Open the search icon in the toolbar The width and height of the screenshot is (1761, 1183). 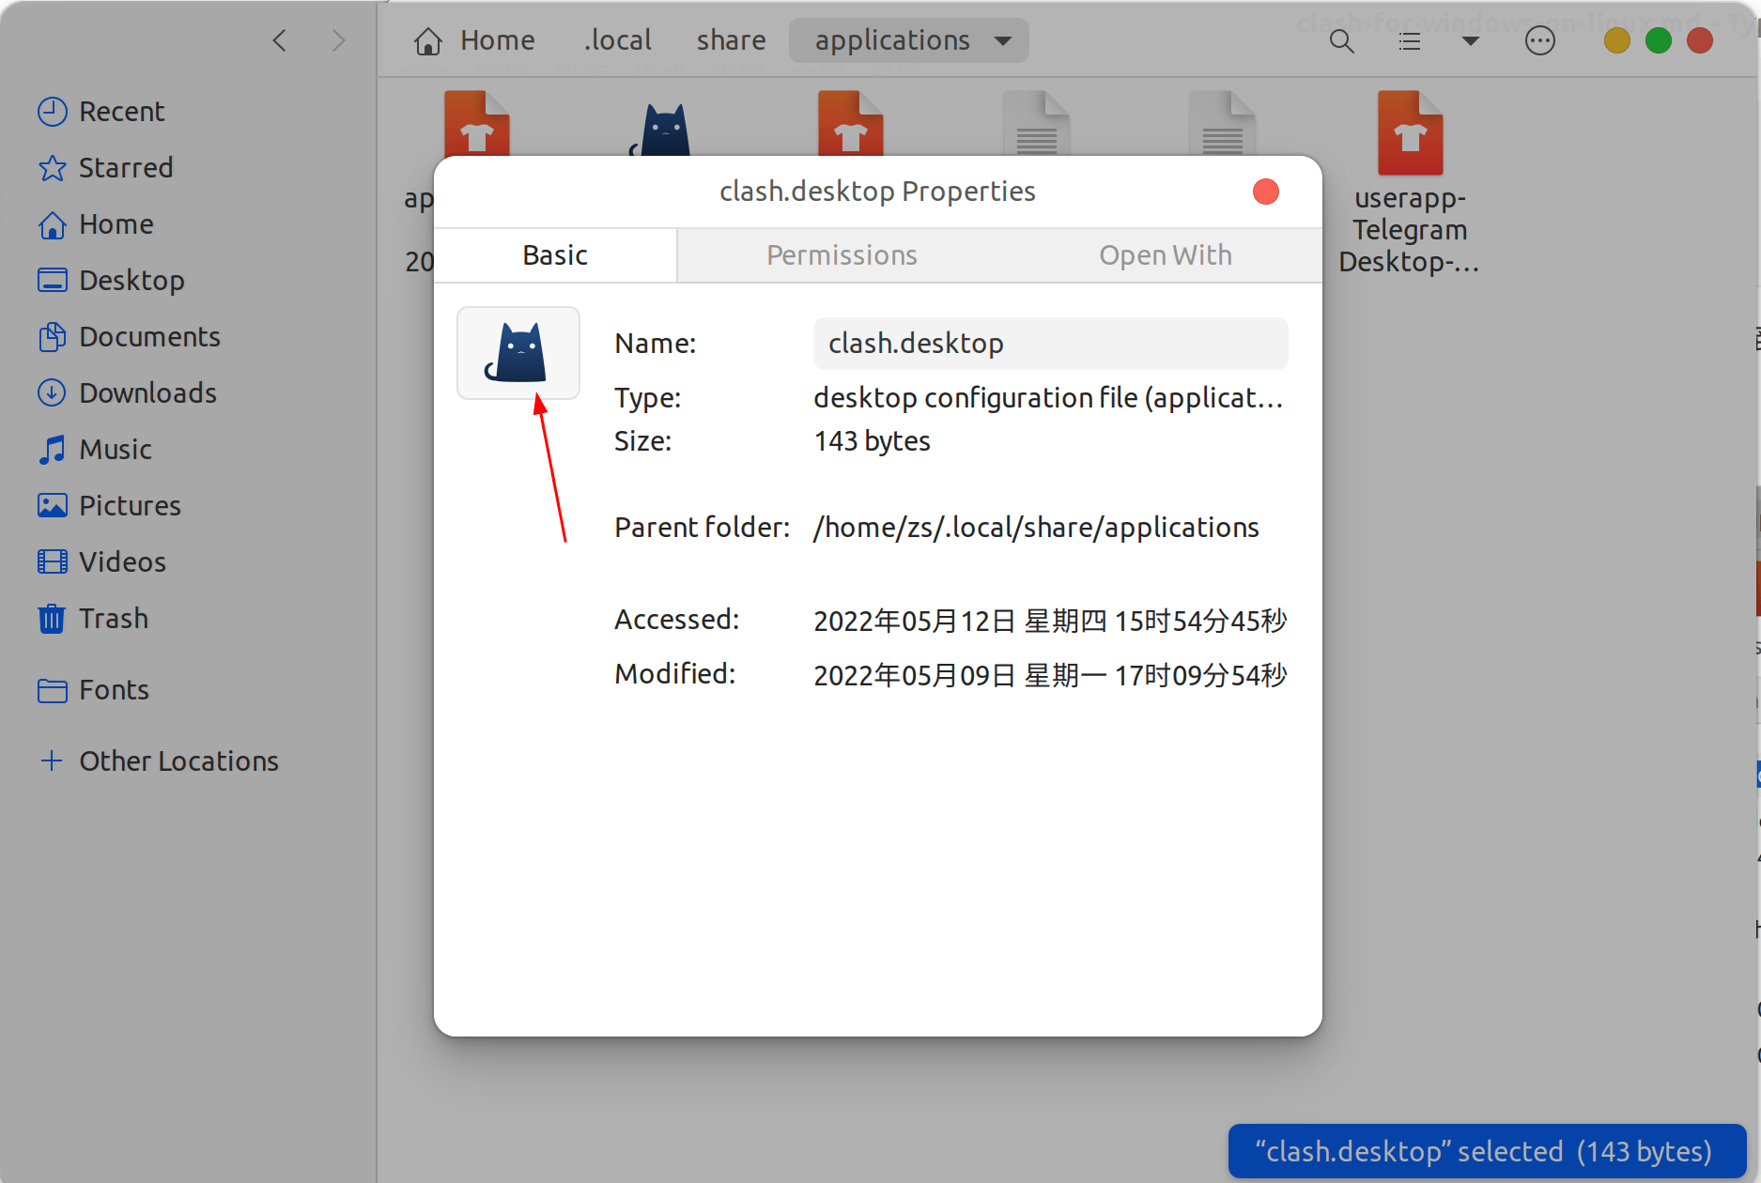(x=1341, y=40)
